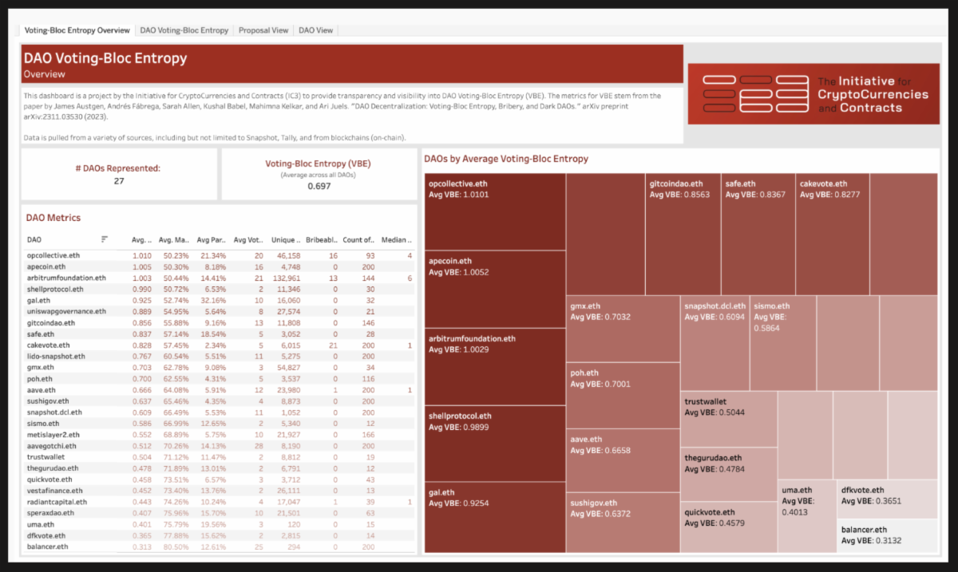Click the 0.697 average VBE value
This screenshot has width=958, height=572.
click(319, 186)
